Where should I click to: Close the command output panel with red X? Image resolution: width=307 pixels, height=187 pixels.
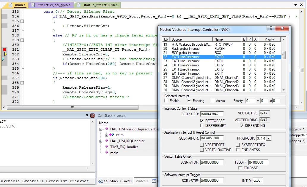92,116
